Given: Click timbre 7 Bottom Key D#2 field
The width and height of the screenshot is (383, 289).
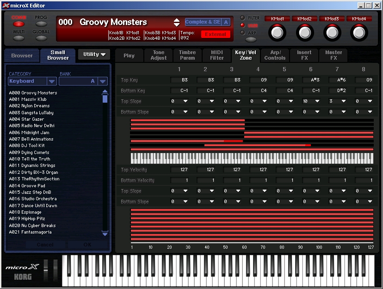Looking at the screenshot, I should coord(337,91).
